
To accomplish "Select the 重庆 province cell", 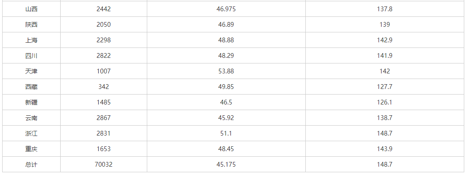I will click(x=31, y=149).
